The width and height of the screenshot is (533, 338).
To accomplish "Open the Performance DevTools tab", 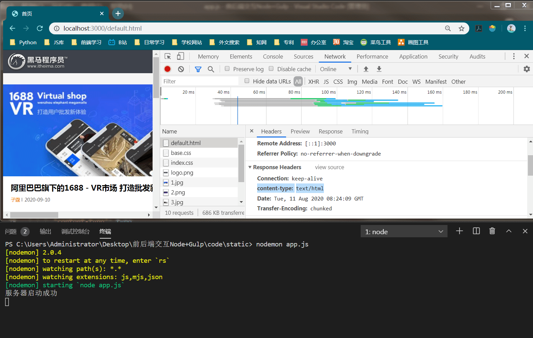I will tap(372, 57).
